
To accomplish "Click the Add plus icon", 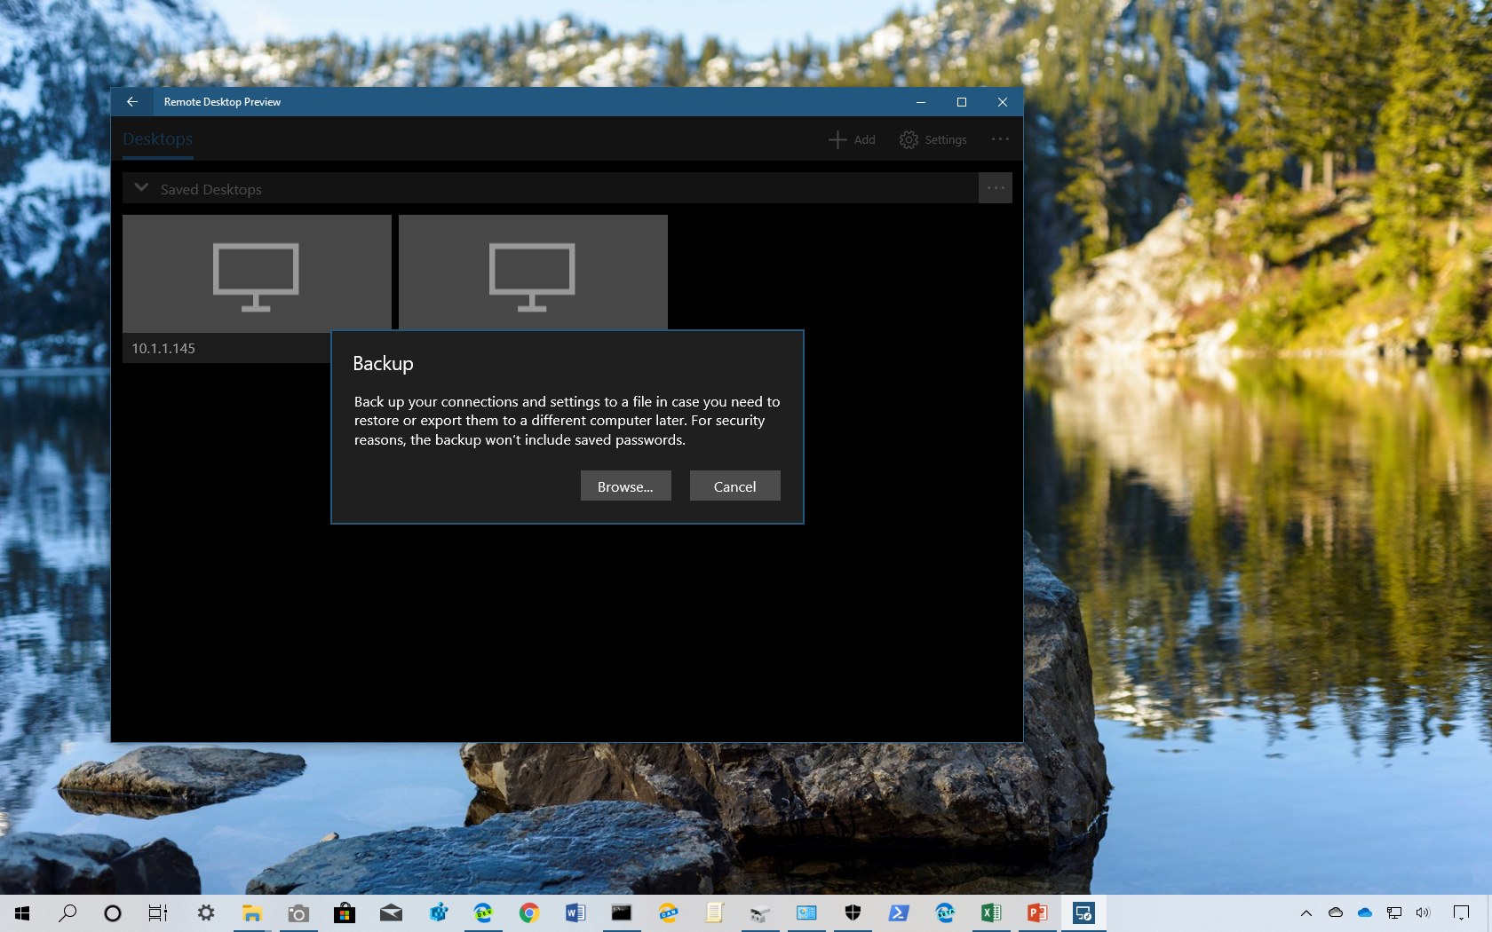I will point(837,139).
